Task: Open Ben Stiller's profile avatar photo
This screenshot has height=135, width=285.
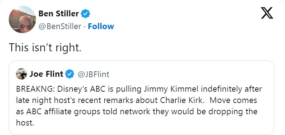Action: tap(22, 19)
